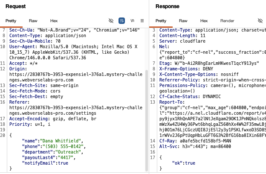Switch Request view to Raw tab
266x174 pixels.
coord(33,21)
